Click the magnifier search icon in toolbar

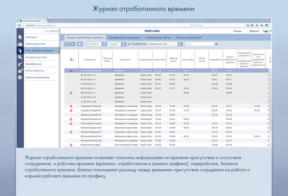point(73,44)
